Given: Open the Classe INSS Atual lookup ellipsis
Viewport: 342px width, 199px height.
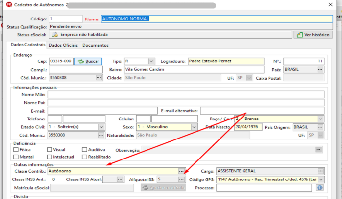Looking at the screenshot, I should tap(120, 179).
